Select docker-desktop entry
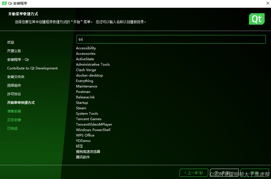Screen dimensions: 271x179 click(x=89, y=75)
